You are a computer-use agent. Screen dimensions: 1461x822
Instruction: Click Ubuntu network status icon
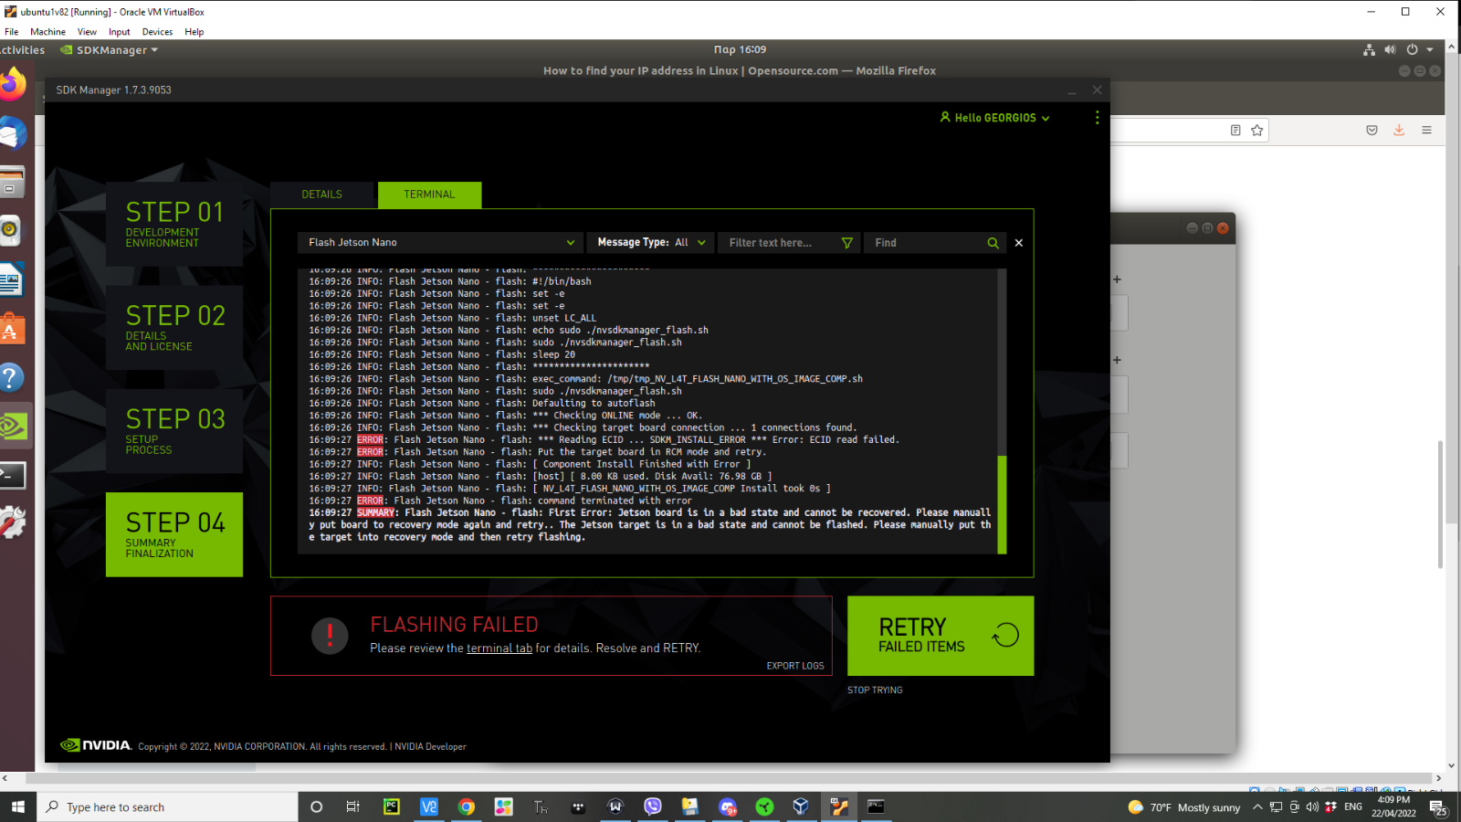click(x=1369, y=50)
